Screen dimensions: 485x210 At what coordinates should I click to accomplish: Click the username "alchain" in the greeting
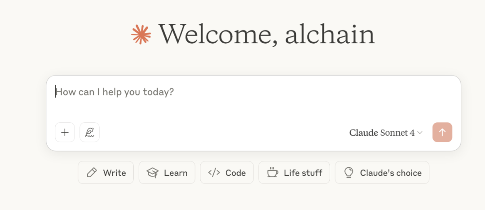click(330, 34)
